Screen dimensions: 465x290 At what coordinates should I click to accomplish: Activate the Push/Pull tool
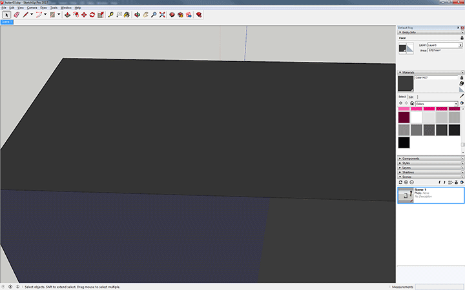coord(68,14)
